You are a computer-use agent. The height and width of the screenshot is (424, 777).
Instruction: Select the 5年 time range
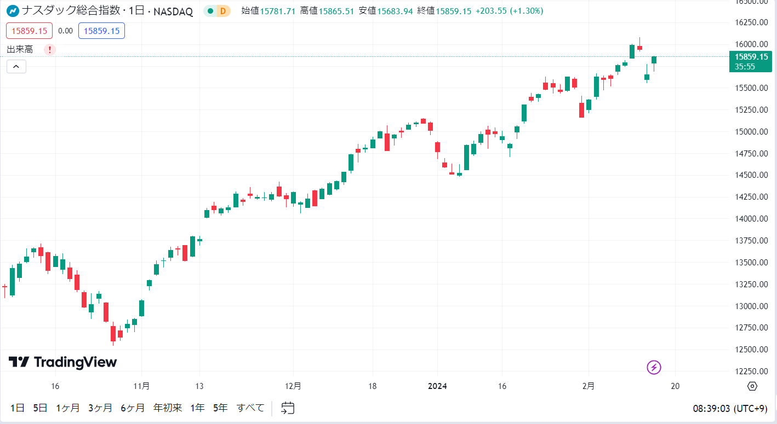click(x=220, y=408)
